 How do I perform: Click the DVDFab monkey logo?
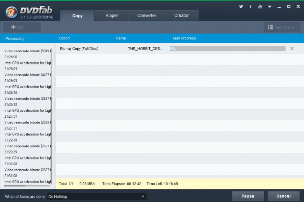click(11, 12)
